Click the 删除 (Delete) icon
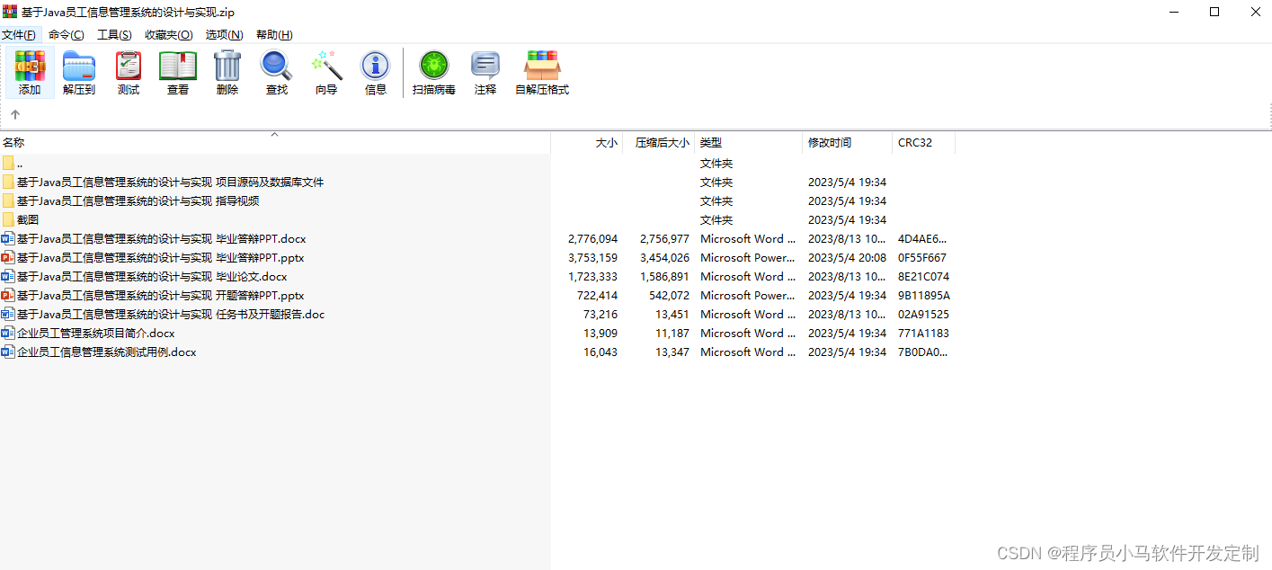 (x=227, y=72)
